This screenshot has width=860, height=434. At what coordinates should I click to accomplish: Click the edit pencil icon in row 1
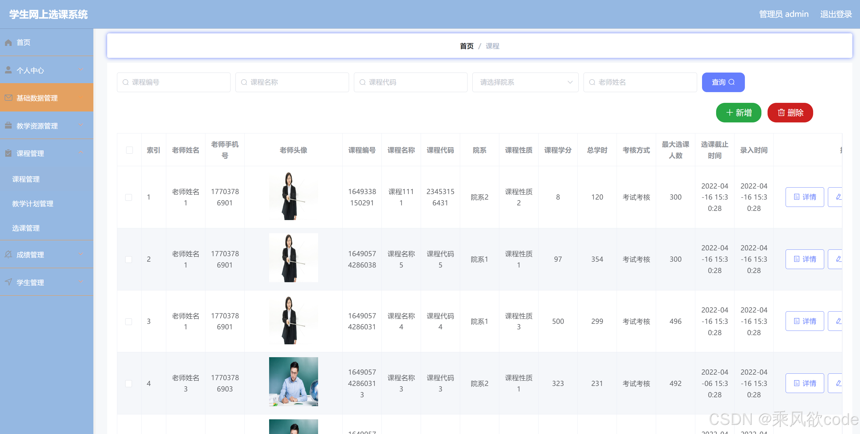[838, 197]
